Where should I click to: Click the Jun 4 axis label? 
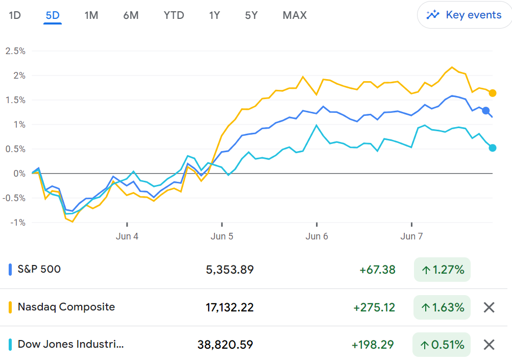[x=127, y=236]
